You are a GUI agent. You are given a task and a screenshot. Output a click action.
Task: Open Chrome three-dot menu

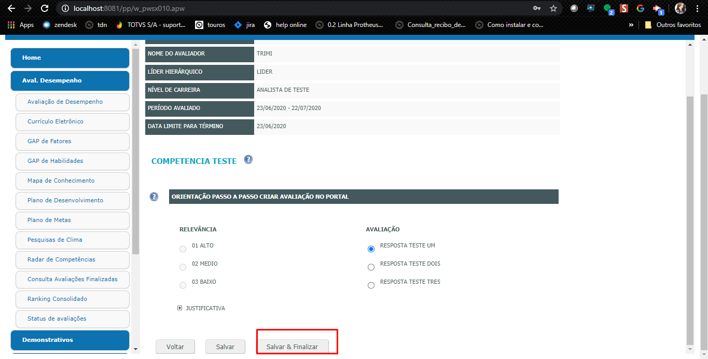pos(698,8)
